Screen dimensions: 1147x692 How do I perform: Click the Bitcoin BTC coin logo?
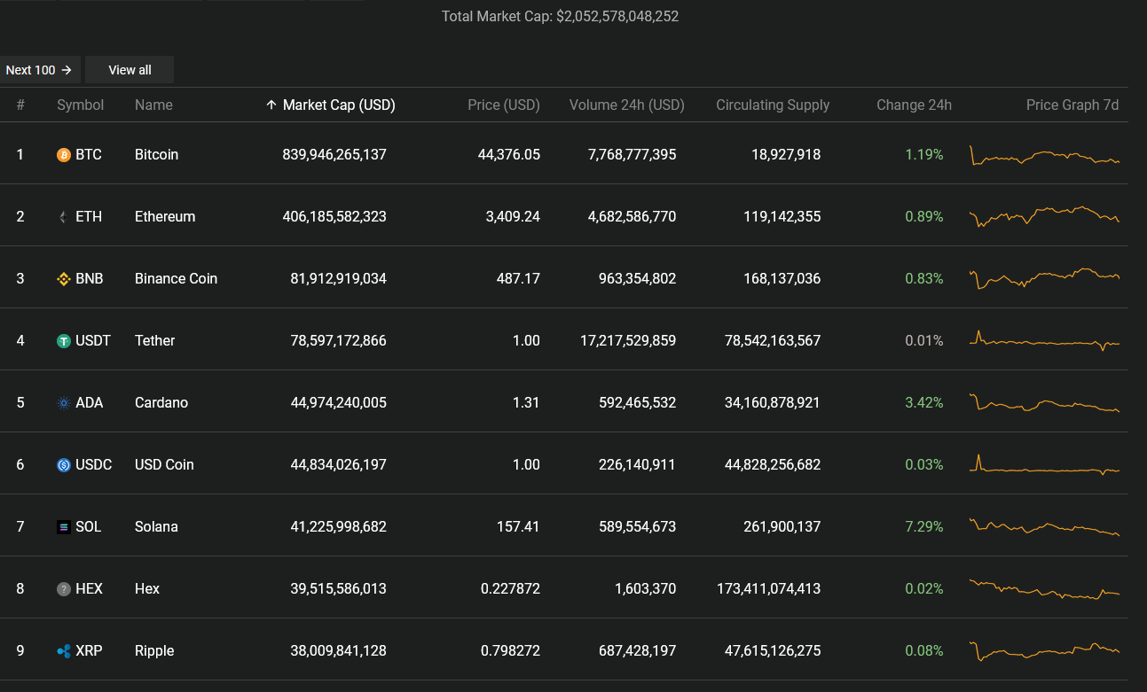click(x=63, y=154)
